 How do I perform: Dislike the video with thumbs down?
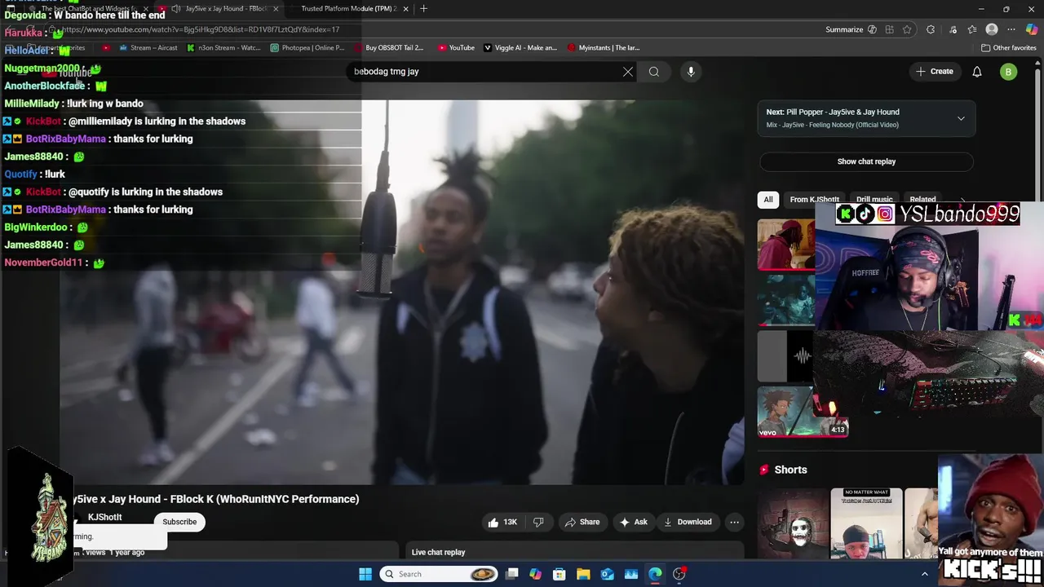click(x=538, y=522)
